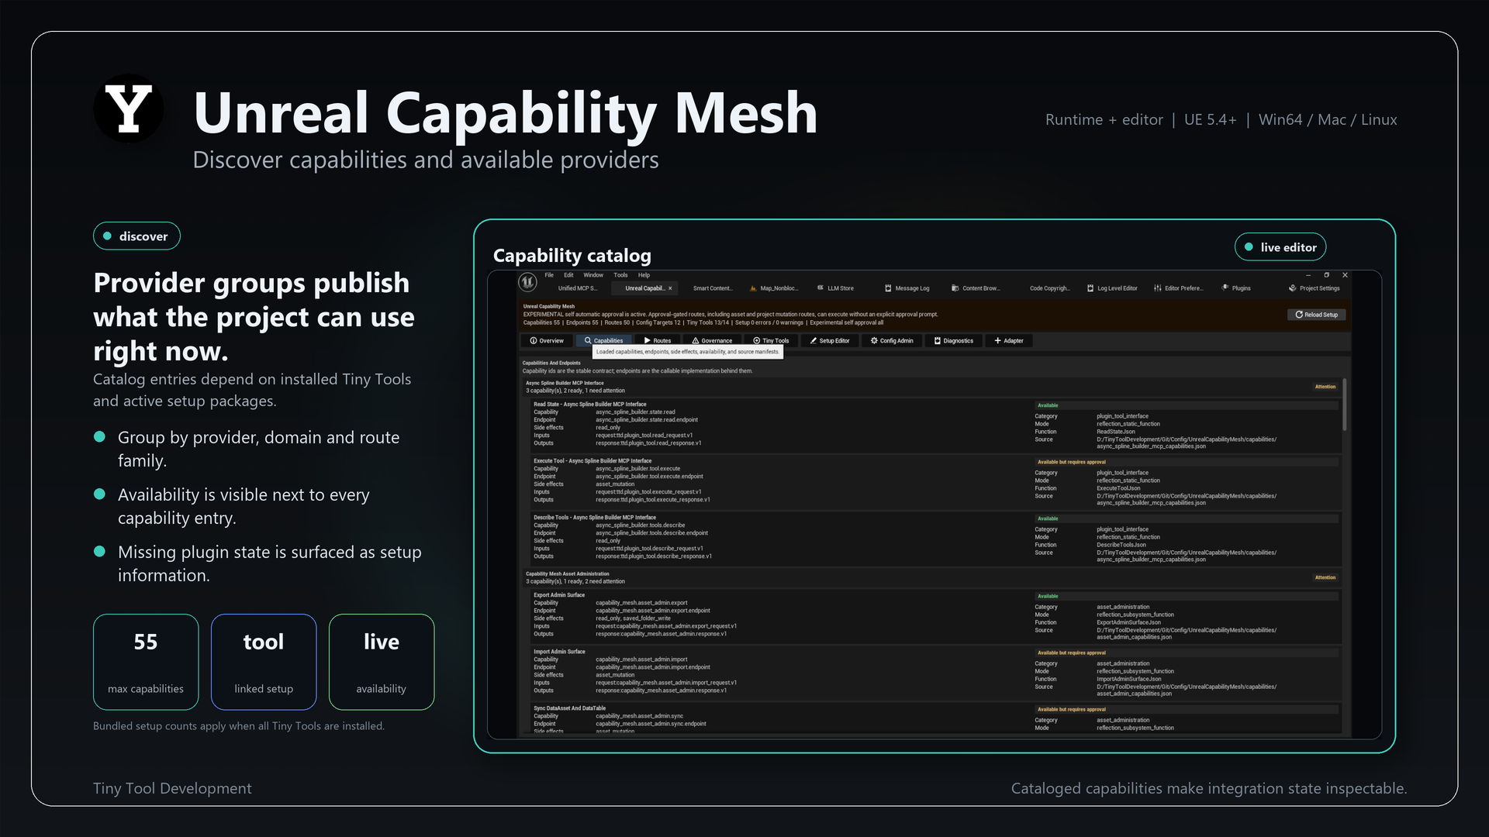
Task: Switch to the Smart Content... tab
Action: (713, 288)
